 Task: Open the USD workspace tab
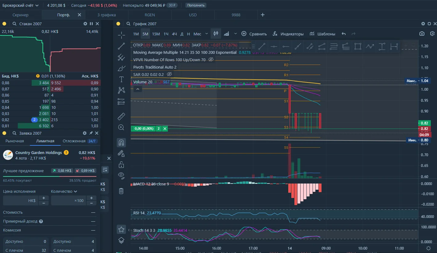[193, 15]
